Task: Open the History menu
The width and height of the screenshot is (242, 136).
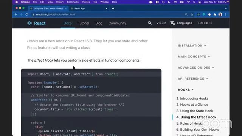Action: 60,2
